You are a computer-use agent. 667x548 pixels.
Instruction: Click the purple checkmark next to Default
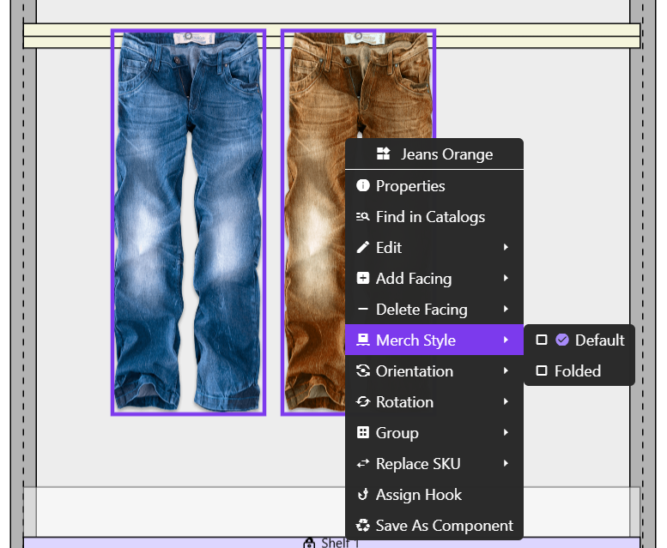point(562,340)
